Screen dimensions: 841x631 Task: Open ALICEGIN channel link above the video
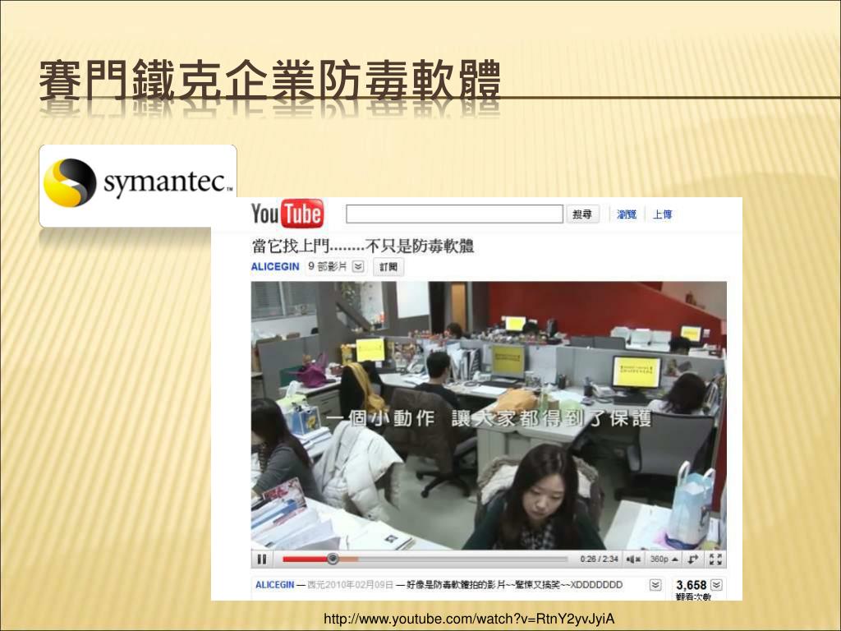coord(275,267)
